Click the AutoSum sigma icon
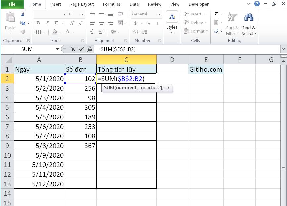287x206 pixels. 216,14
